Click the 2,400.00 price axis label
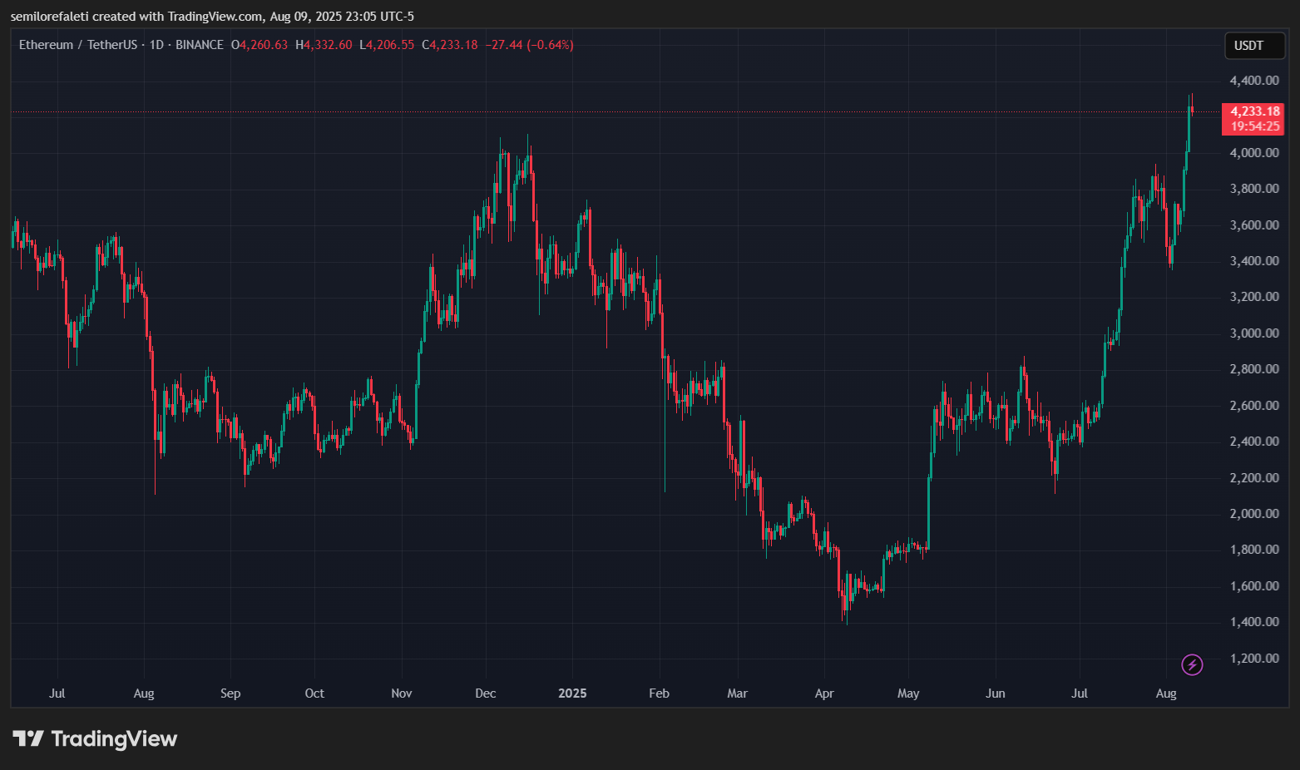The height and width of the screenshot is (770, 1300). coord(1254,442)
